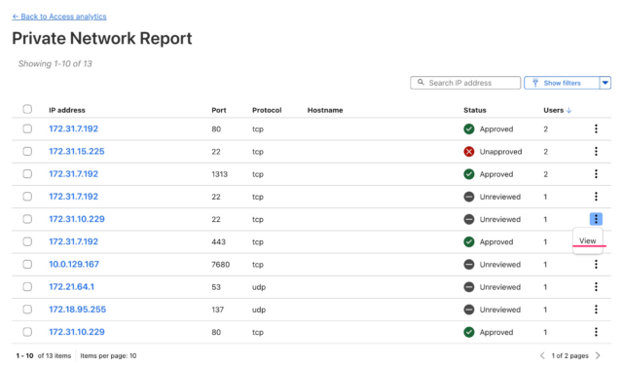Click the Search IP address field
Screen dimensions: 623x366
tap(465, 83)
